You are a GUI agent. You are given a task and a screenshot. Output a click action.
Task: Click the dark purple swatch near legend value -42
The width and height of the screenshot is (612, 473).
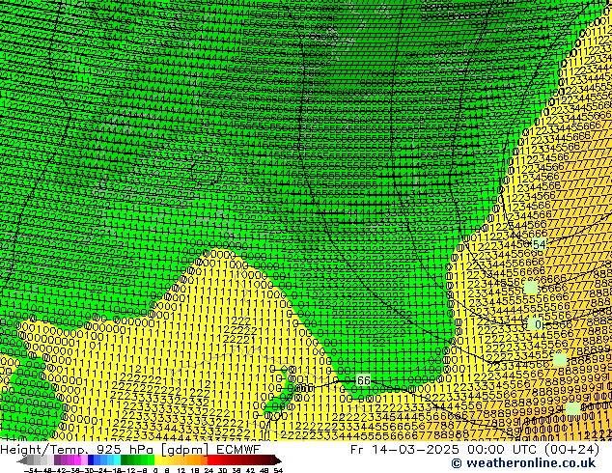57,460
